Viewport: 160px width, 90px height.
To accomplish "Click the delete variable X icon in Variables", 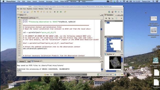I will point(106,18).
